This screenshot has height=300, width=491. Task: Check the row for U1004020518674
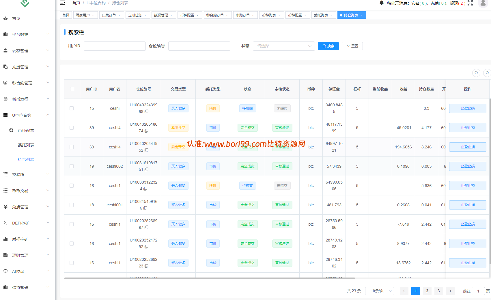coord(72,128)
